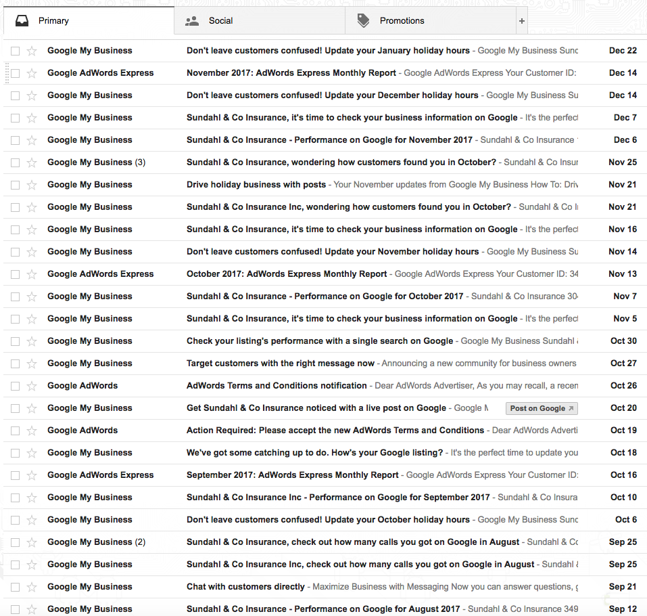Screen dimensions: 647x616
Task: Star the November holiday hours email
Action: pos(32,252)
